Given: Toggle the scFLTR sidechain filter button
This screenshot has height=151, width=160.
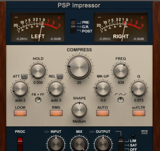Looking at the screenshot, I should [139, 113].
